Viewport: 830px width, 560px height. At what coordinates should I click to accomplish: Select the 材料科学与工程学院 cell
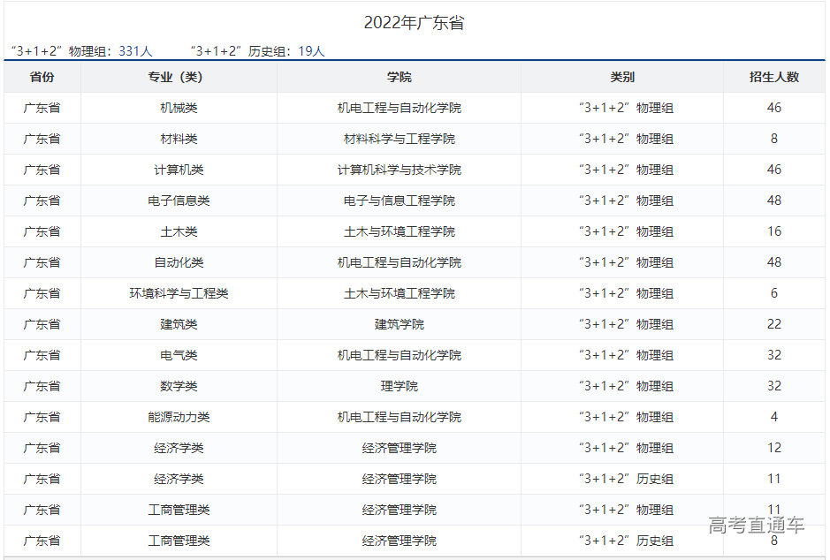coord(399,139)
